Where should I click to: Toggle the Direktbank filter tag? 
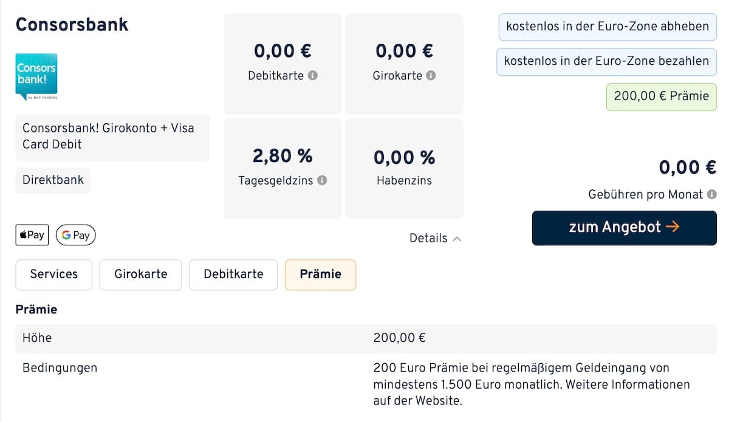pyautogui.click(x=53, y=180)
